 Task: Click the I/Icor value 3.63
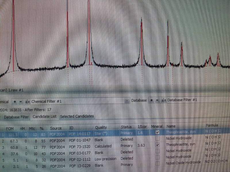tap(141, 145)
